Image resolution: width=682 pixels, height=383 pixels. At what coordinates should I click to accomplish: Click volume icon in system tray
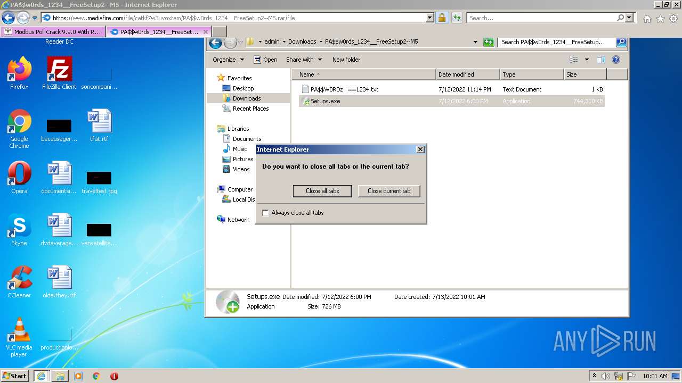click(x=606, y=376)
